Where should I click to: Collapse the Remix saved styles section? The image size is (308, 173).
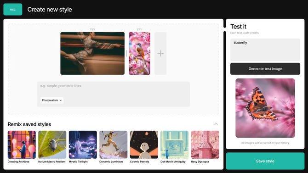coord(216,124)
